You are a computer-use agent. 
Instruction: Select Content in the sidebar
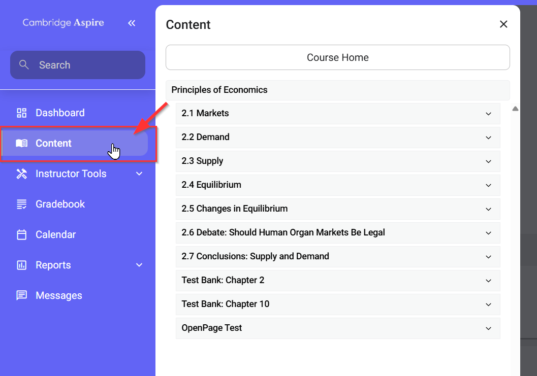[x=75, y=143]
